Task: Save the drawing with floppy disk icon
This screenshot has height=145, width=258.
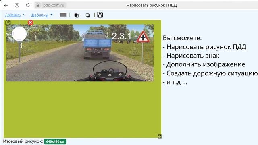Action: pos(100,15)
